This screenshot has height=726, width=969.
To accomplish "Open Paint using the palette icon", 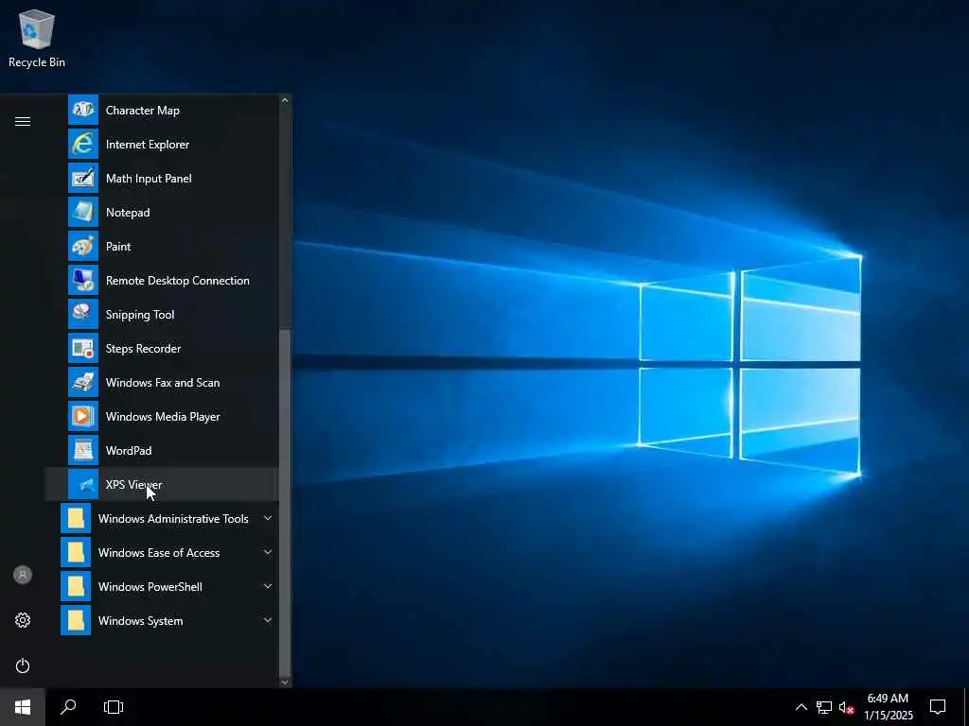I will point(83,246).
